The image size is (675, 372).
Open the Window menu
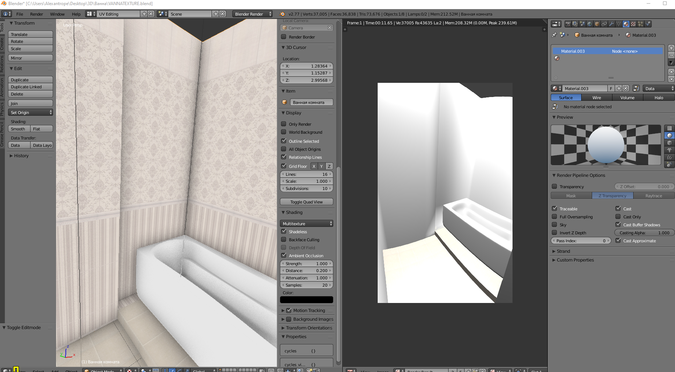pyautogui.click(x=57, y=14)
